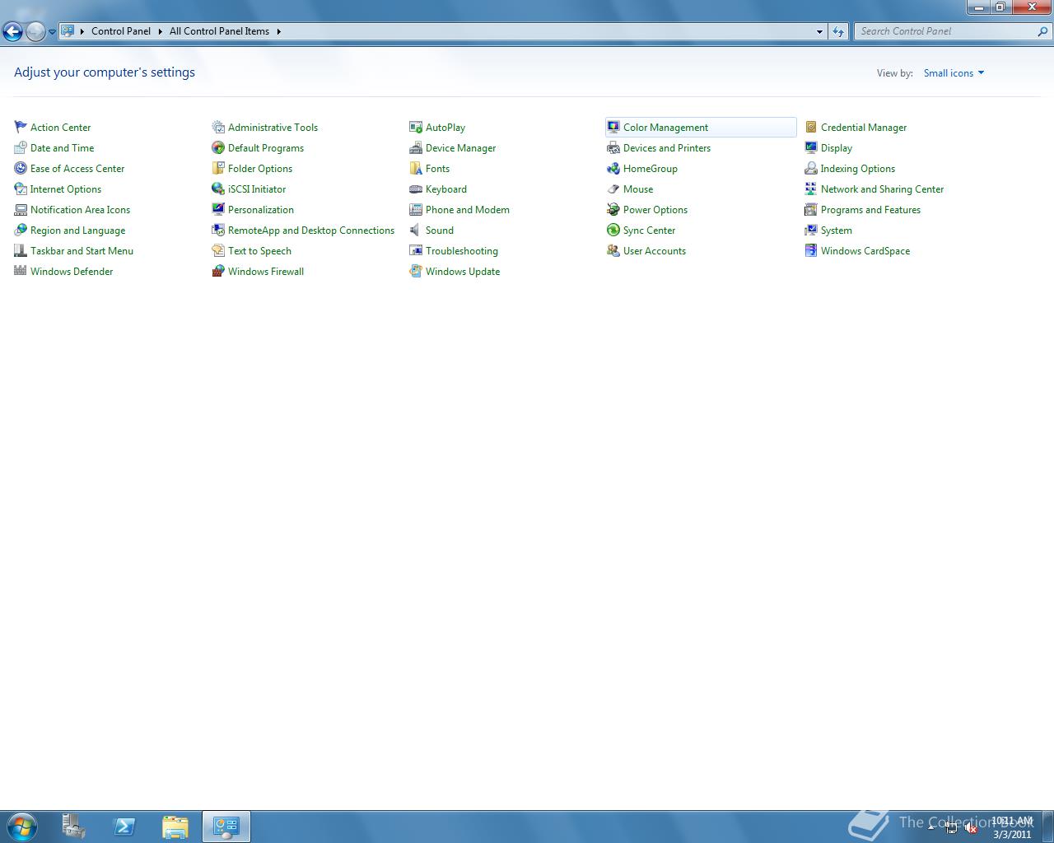Select Control Panel in the breadcrumb

(121, 31)
